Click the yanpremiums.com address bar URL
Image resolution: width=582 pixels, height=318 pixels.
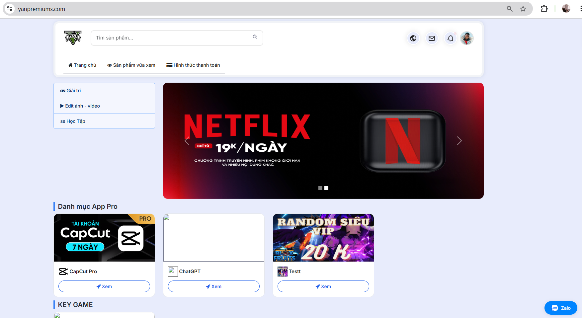[x=42, y=9]
